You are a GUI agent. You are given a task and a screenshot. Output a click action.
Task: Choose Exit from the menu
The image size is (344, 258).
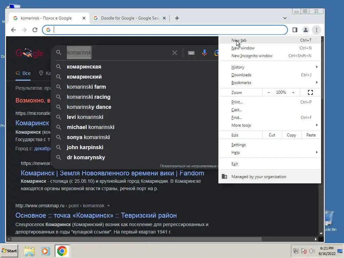coord(270,164)
